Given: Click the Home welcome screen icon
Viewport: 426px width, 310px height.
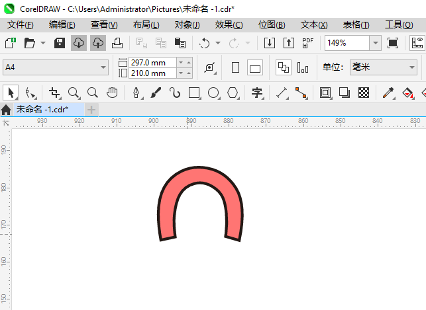Looking at the screenshot, I should coord(6,110).
